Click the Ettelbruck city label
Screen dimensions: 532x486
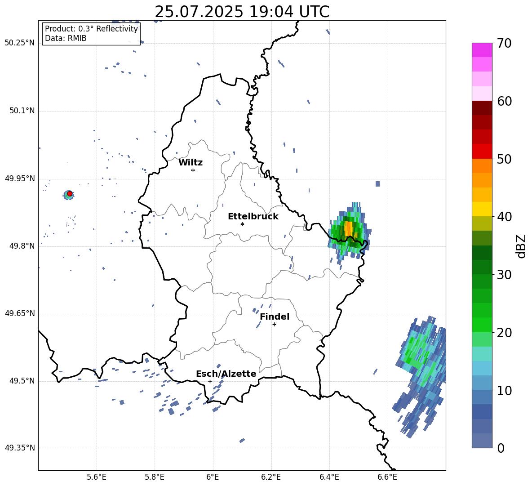253,216
